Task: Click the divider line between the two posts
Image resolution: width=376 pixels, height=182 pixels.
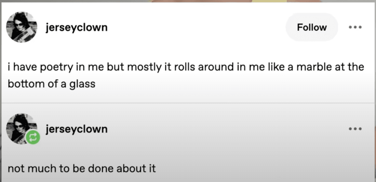Action: click(x=188, y=103)
